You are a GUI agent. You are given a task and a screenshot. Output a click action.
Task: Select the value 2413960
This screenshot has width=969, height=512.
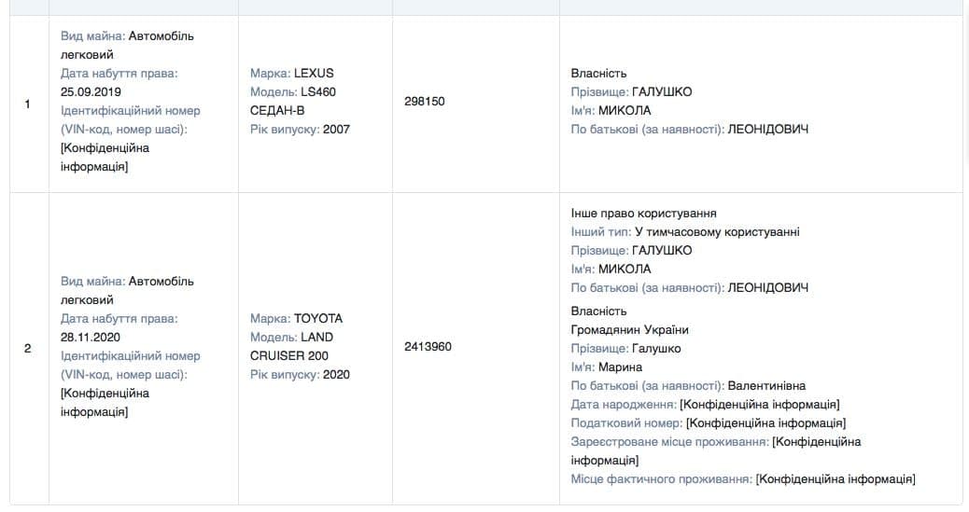point(428,346)
